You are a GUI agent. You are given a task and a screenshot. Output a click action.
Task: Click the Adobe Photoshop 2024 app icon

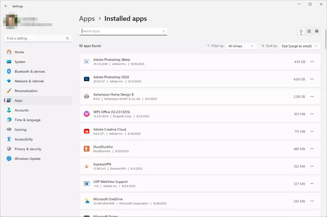pos(87,79)
